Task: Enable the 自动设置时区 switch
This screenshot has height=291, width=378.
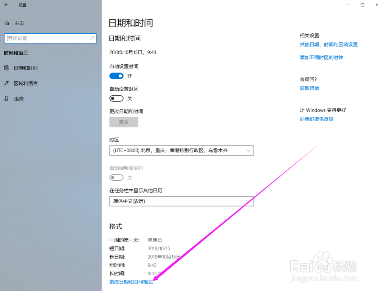Action: (x=116, y=98)
